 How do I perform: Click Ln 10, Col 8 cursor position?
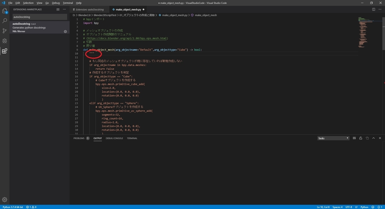pyautogui.click(x=324, y=207)
